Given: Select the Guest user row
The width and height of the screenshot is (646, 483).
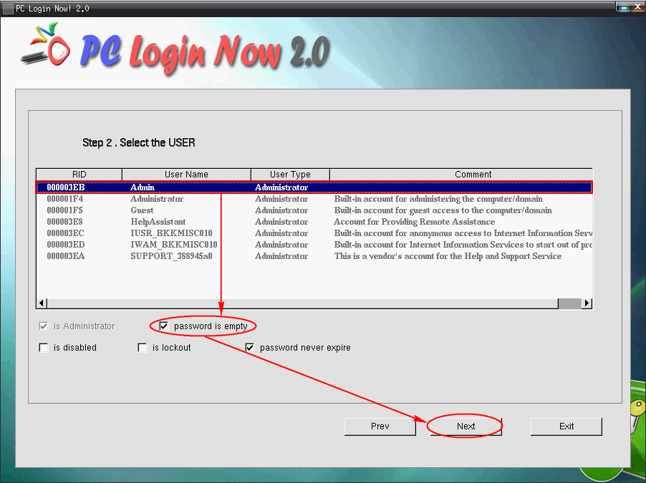Looking at the screenshot, I should click(314, 210).
